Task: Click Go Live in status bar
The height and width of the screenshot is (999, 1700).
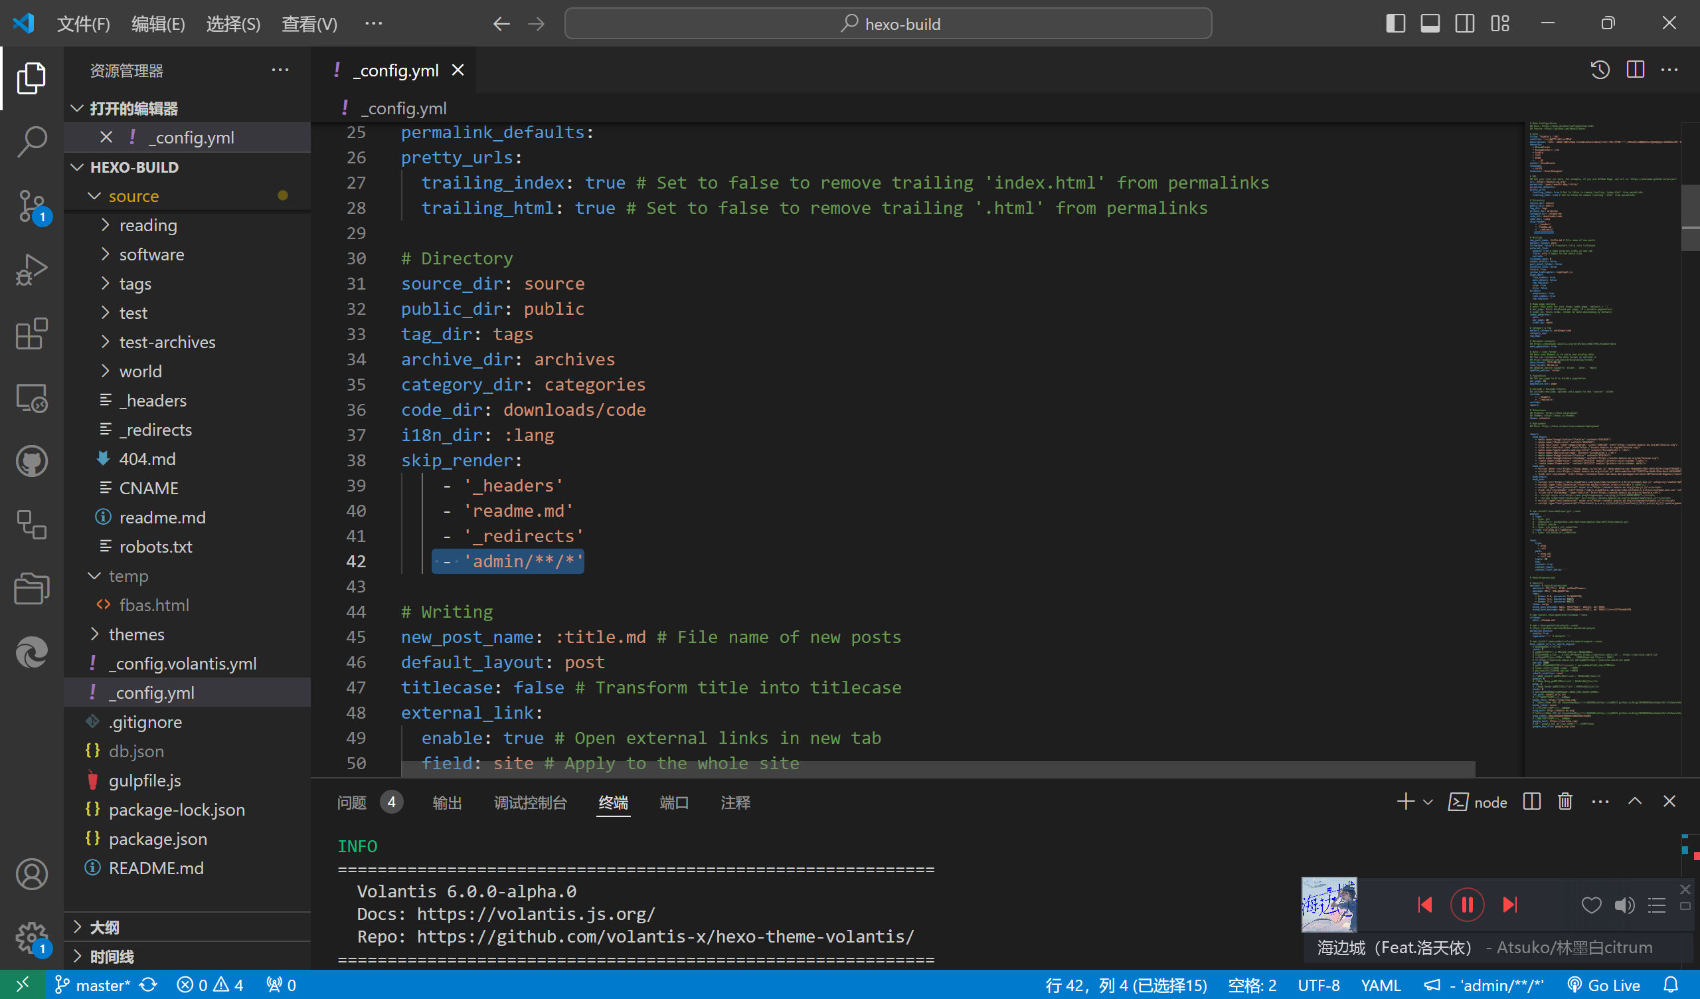Action: tap(1604, 986)
